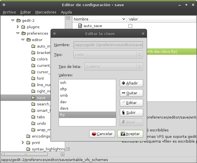Click the colors folder icon
The height and width of the screenshot is (163, 197).
[33, 59]
